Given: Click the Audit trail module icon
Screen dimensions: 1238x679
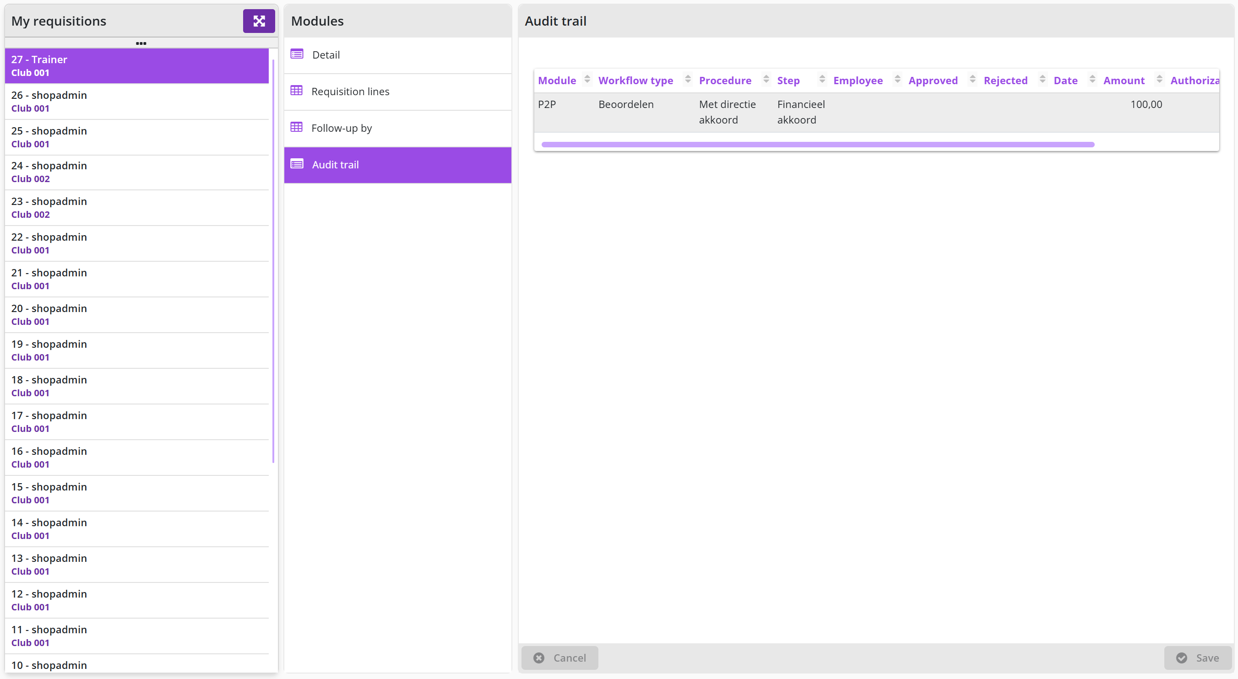Looking at the screenshot, I should [x=297, y=164].
